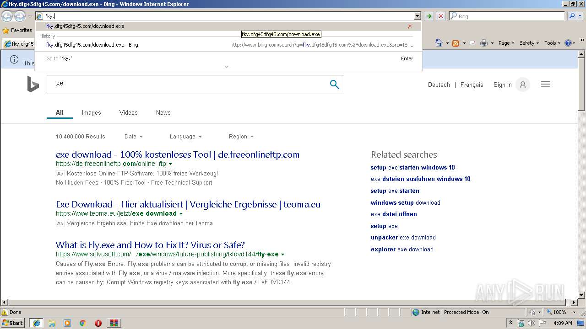Click the Bing search magnifier button
This screenshot has width=586, height=329.
tap(335, 85)
